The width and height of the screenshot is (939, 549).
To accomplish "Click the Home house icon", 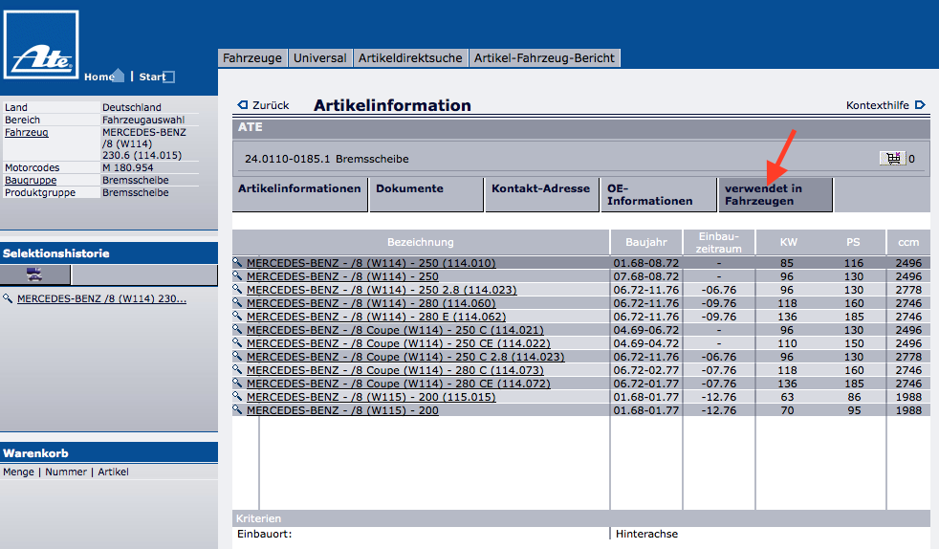I will (x=118, y=76).
